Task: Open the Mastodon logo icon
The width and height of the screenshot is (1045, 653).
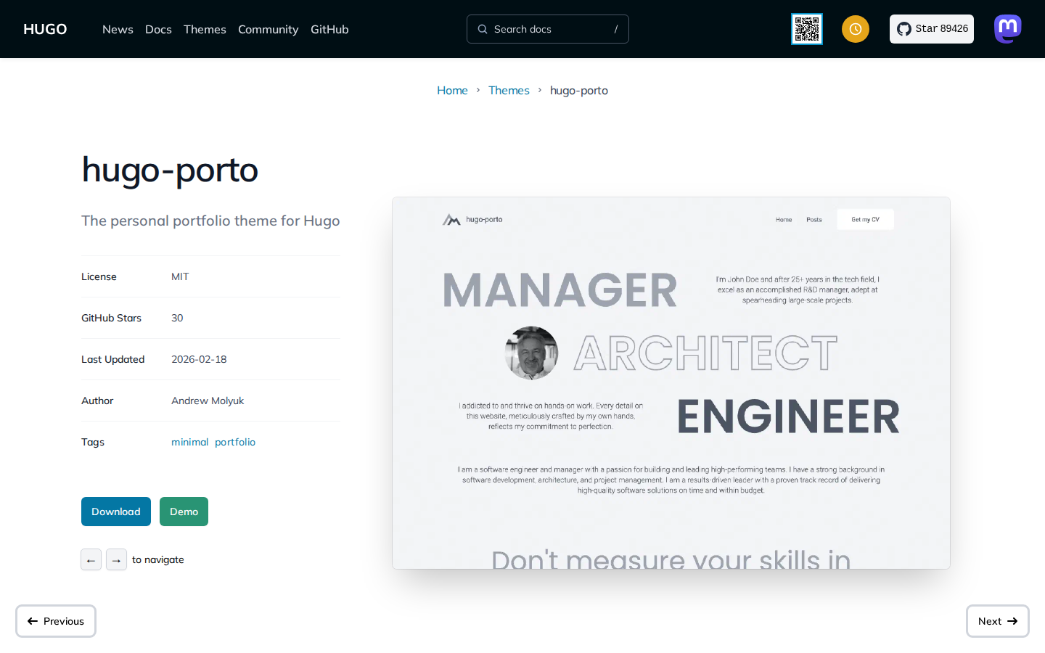Action: tap(1008, 29)
